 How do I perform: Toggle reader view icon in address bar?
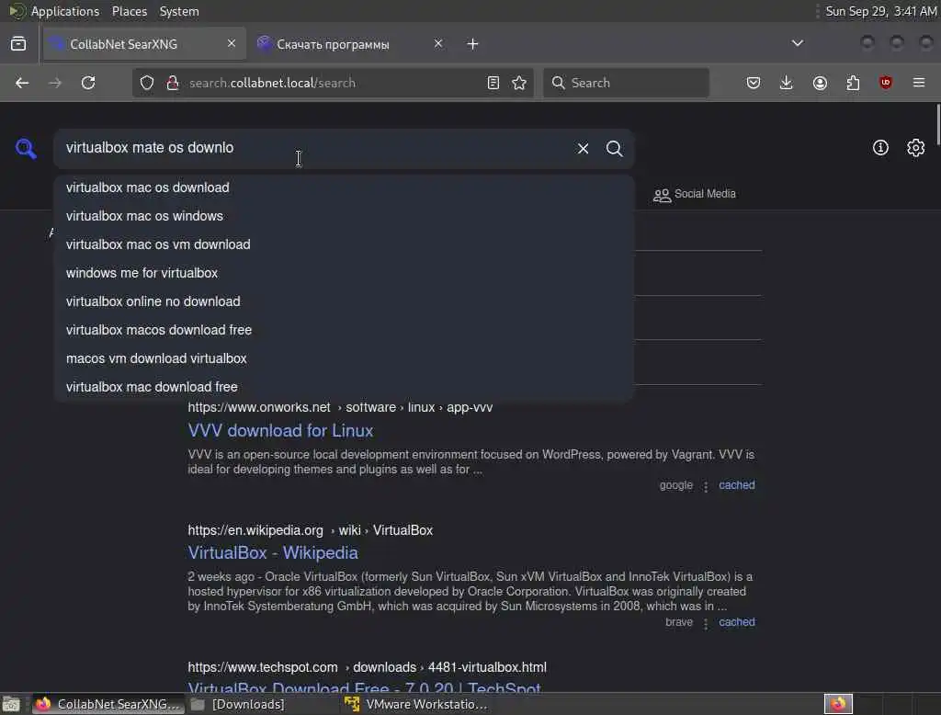point(493,83)
